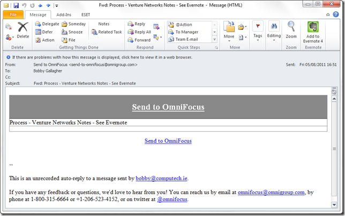The height and width of the screenshot is (216, 345).
Task: Click Add to Evernote 4
Action: 313,32
